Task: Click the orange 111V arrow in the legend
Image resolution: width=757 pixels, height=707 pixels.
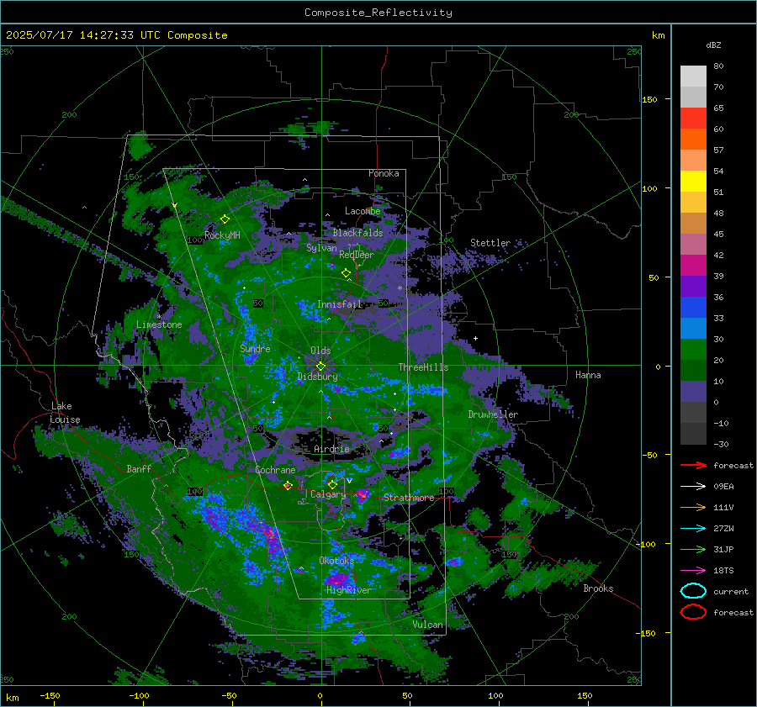Action: pos(693,507)
